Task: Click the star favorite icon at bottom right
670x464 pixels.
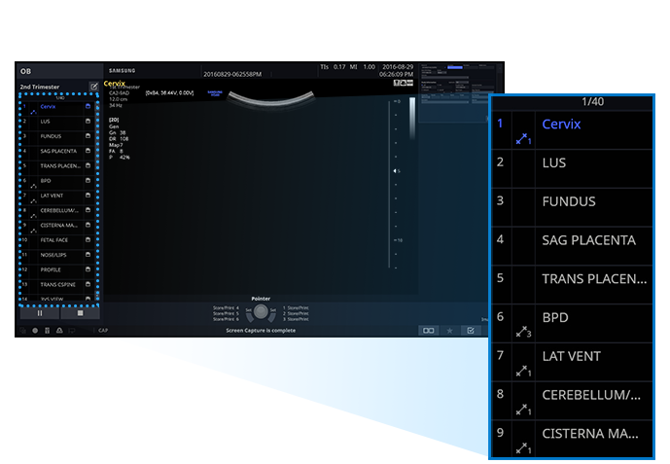Action: coord(450,331)
